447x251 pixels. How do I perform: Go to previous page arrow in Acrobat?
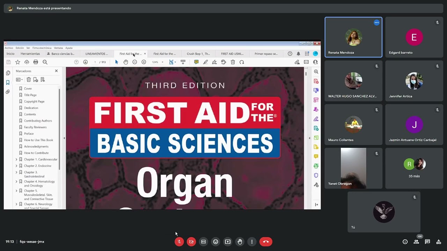76,62
